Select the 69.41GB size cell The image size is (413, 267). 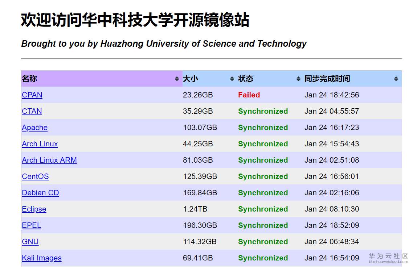tap(198, 258)
